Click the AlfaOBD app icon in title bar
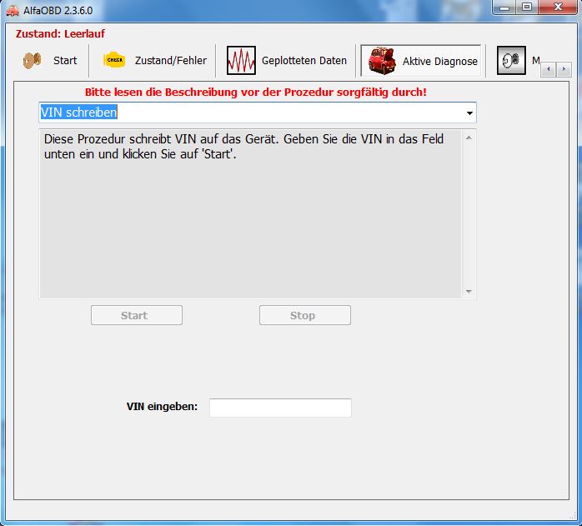 click(12, 9)
